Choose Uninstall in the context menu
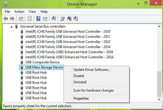The height and width of the screenshot is (110, 163). 96,82
